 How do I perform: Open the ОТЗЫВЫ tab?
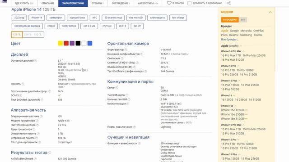[x=98, y=3]
